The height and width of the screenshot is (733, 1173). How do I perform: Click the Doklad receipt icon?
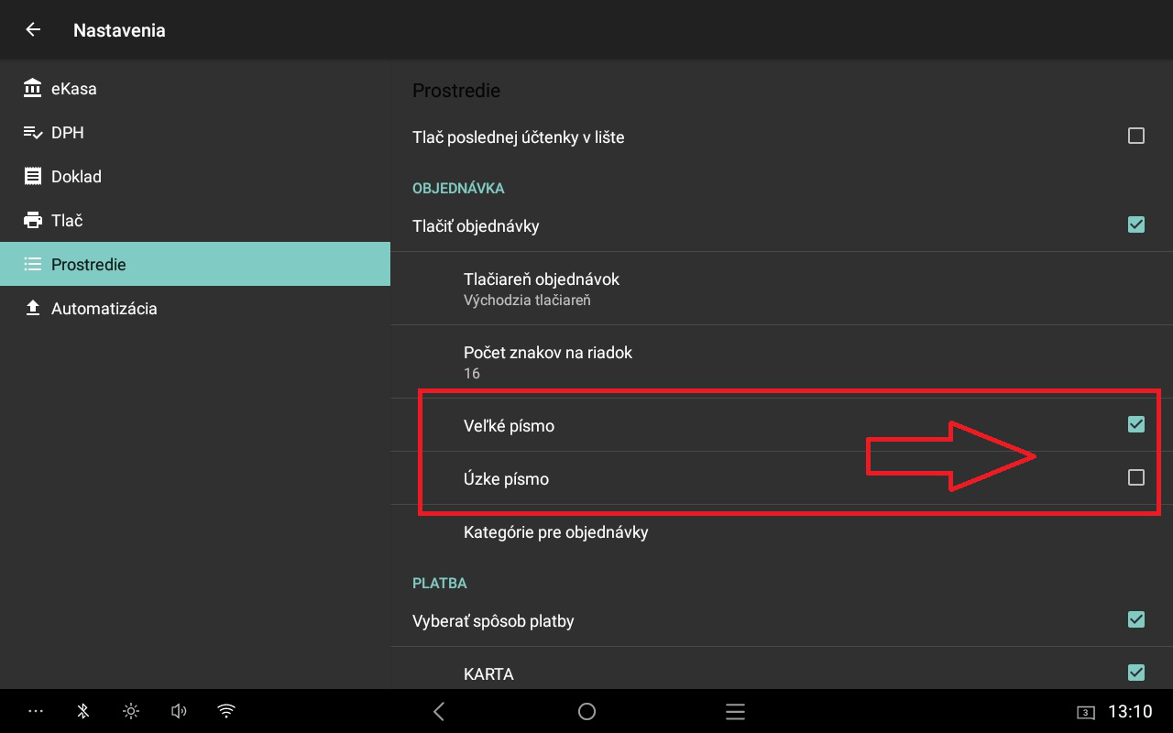click(33, 177)
